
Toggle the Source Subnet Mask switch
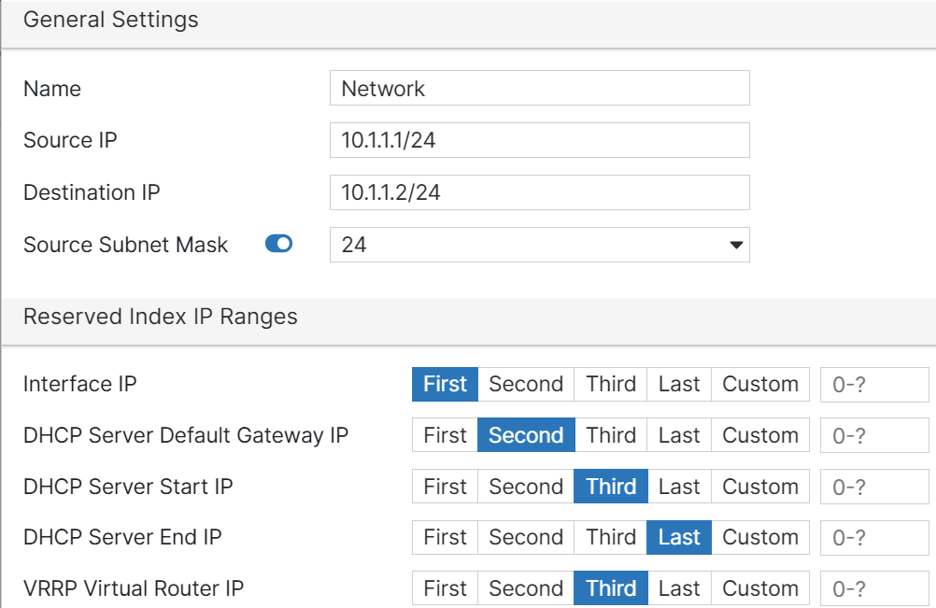(x=278, y=245)
